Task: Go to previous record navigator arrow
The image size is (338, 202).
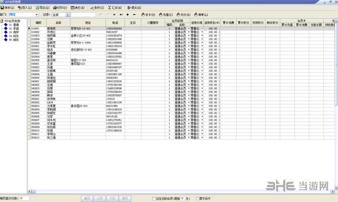Action: (108, 15)
